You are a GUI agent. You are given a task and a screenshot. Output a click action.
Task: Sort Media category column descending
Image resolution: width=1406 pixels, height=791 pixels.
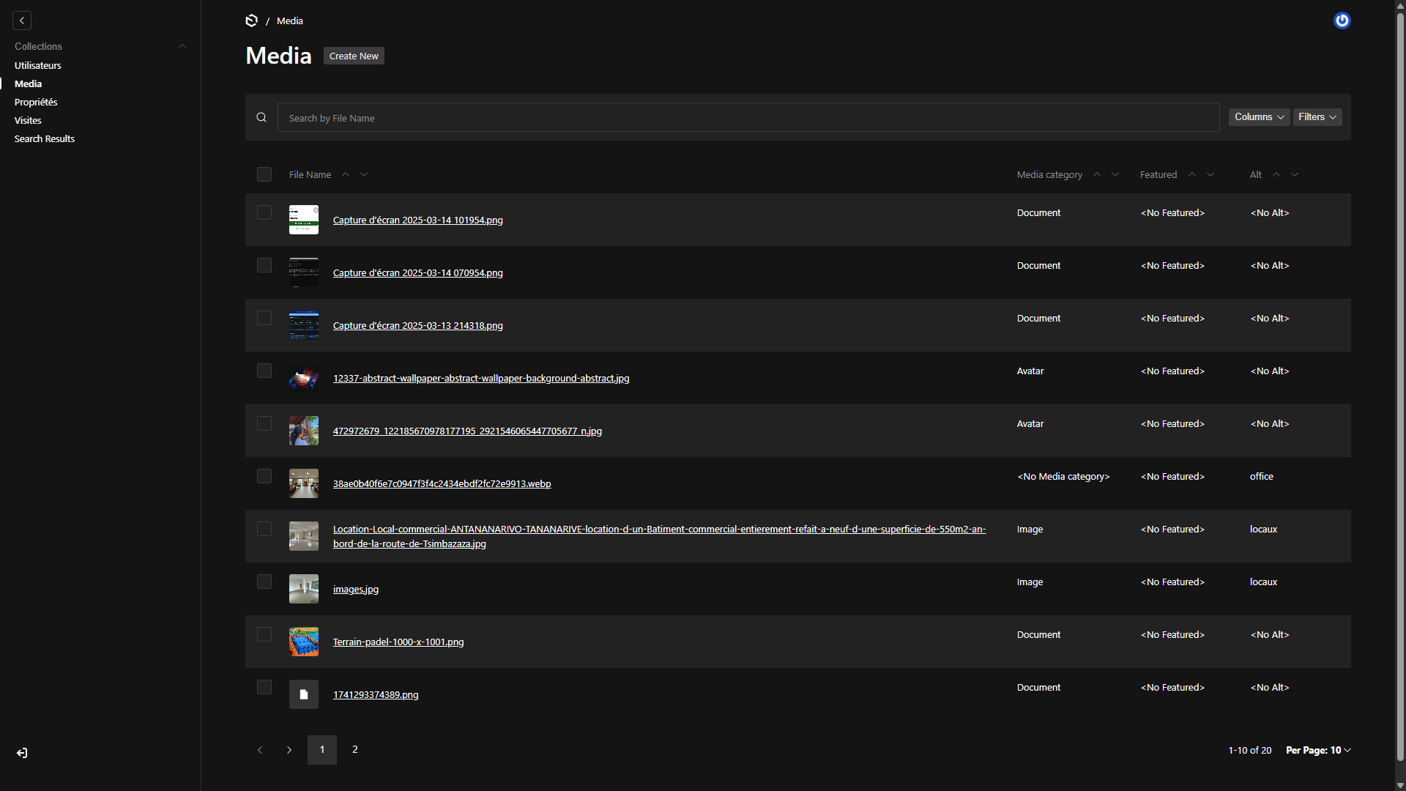(1115, 174)
